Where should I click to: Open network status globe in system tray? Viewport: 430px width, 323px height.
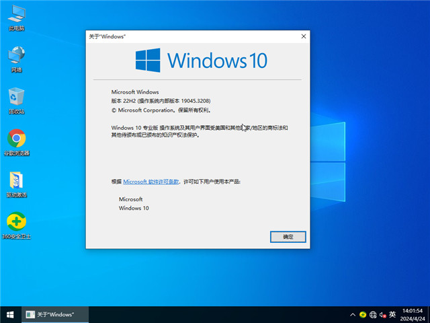373,314
